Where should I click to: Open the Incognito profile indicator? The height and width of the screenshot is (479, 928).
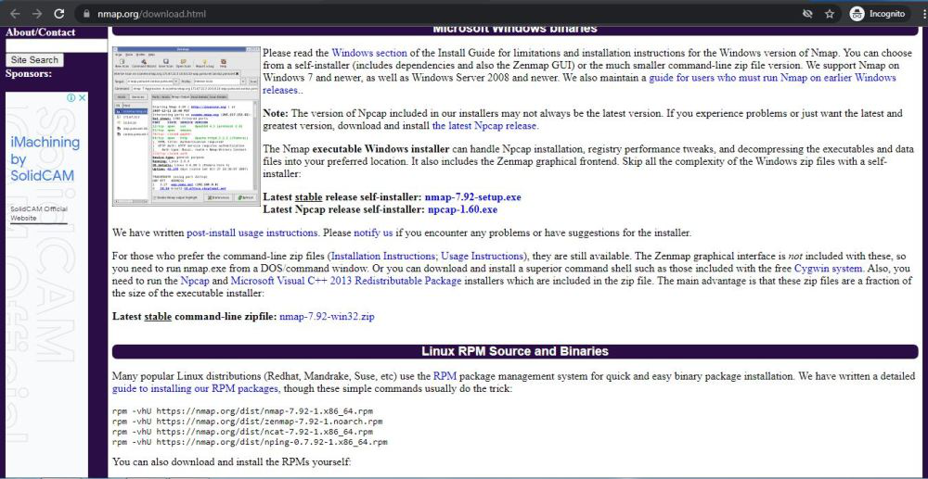point(877,14)
